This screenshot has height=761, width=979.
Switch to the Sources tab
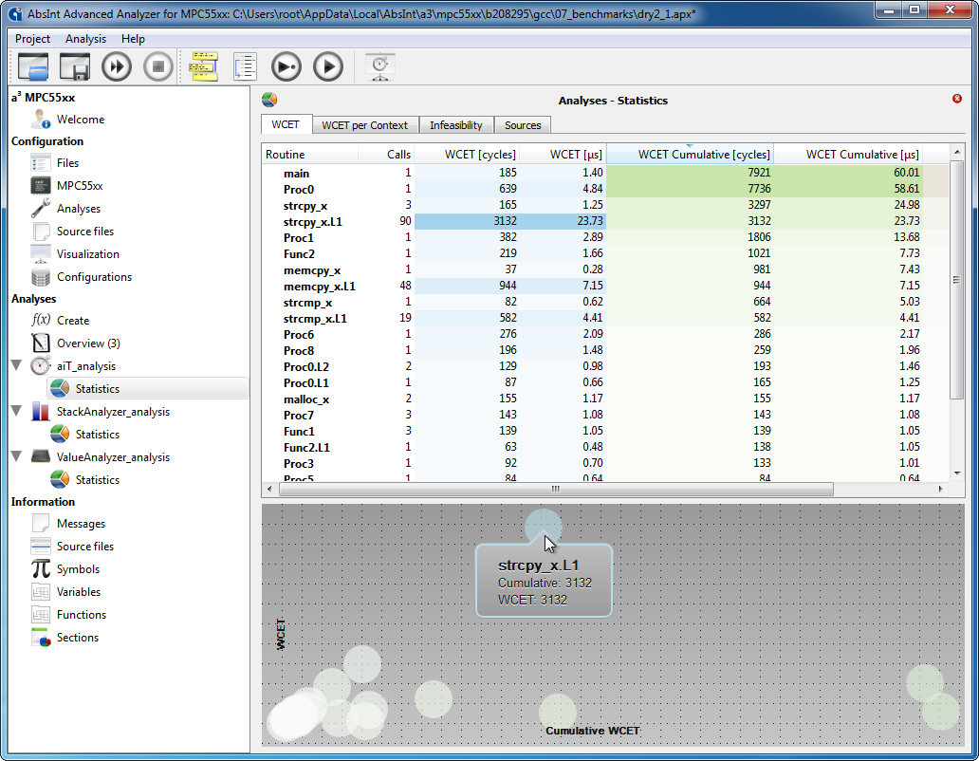point(523,125)
